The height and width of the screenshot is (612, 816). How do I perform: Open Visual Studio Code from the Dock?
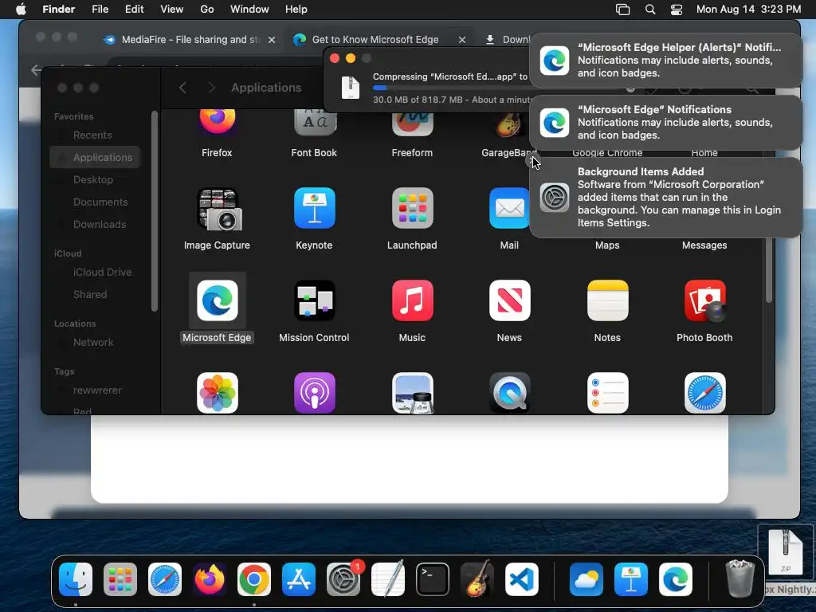[522, 579]
